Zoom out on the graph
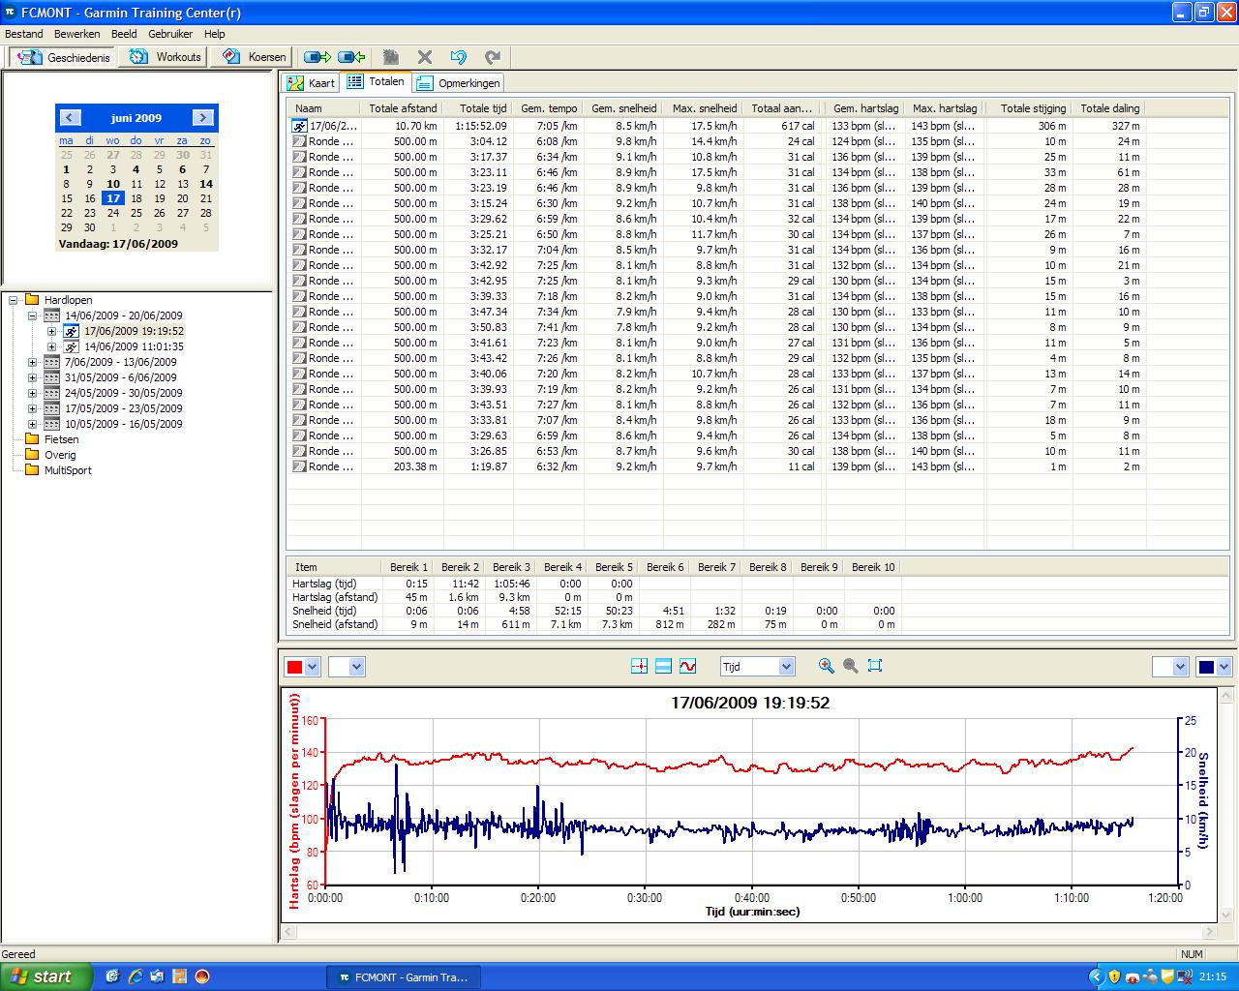This screenshot has width=1239, height=991. tap(850, 666)
